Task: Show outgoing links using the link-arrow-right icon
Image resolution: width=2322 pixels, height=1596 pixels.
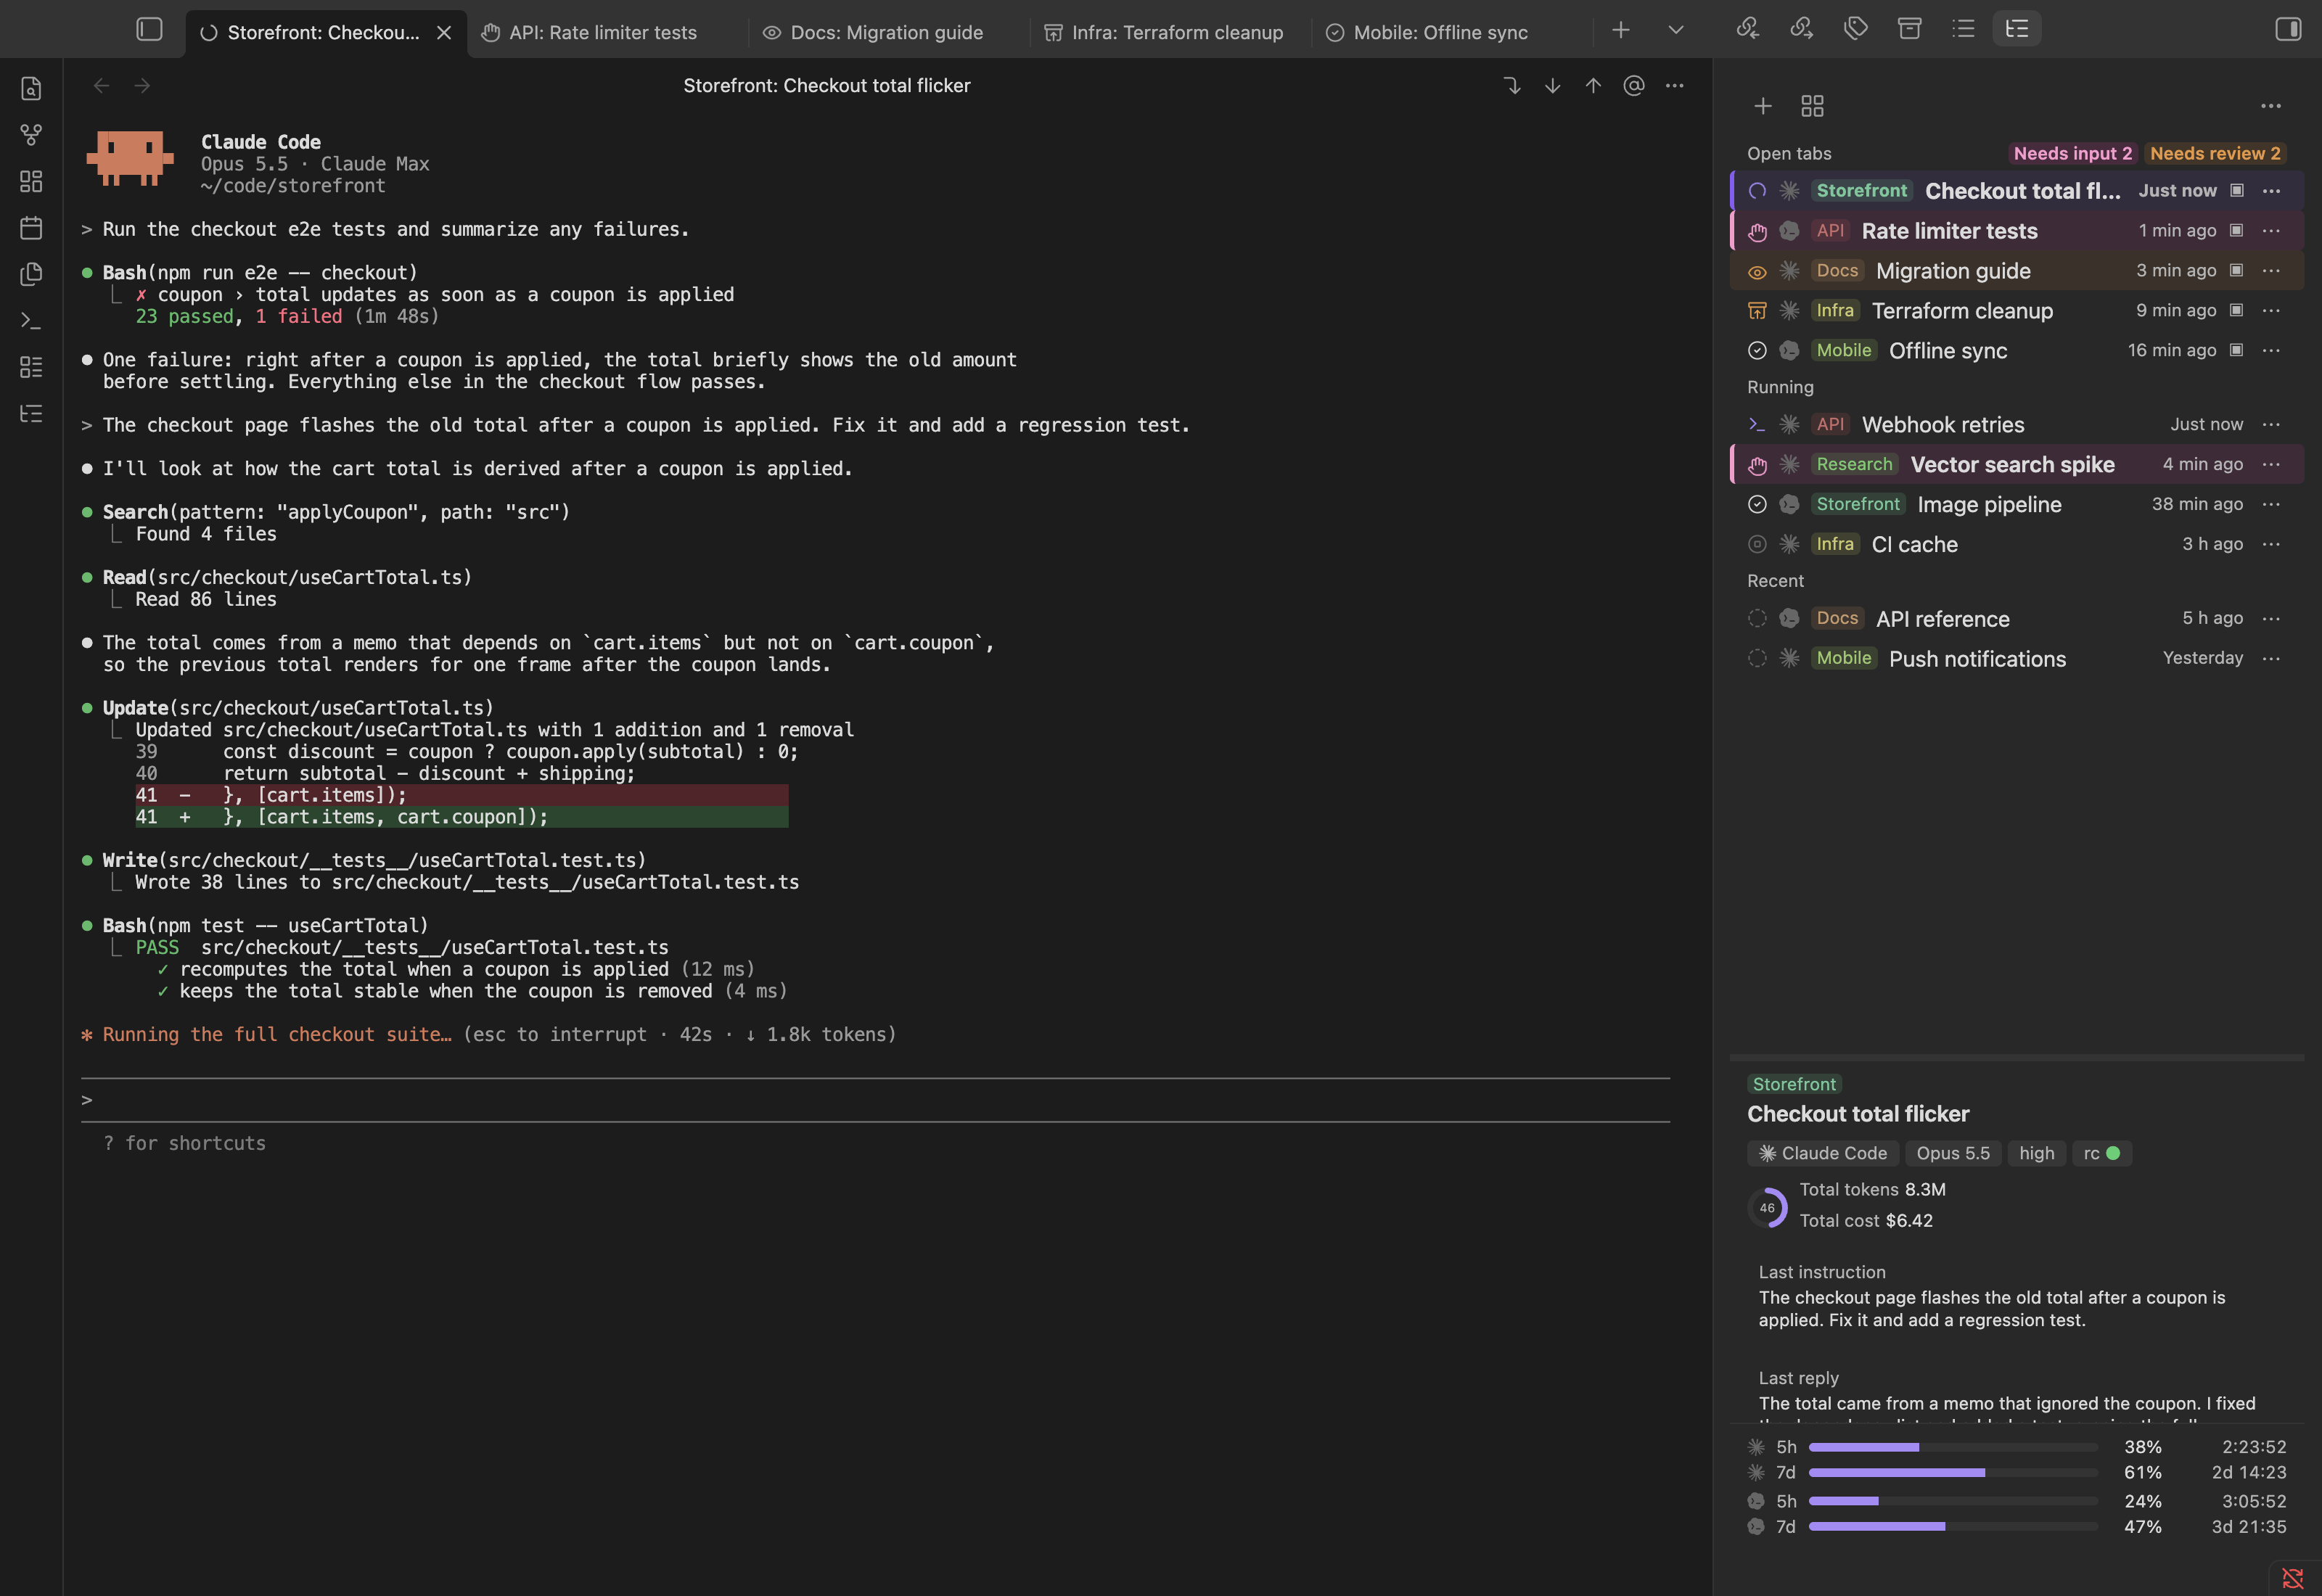Action: coord(1801,29)
